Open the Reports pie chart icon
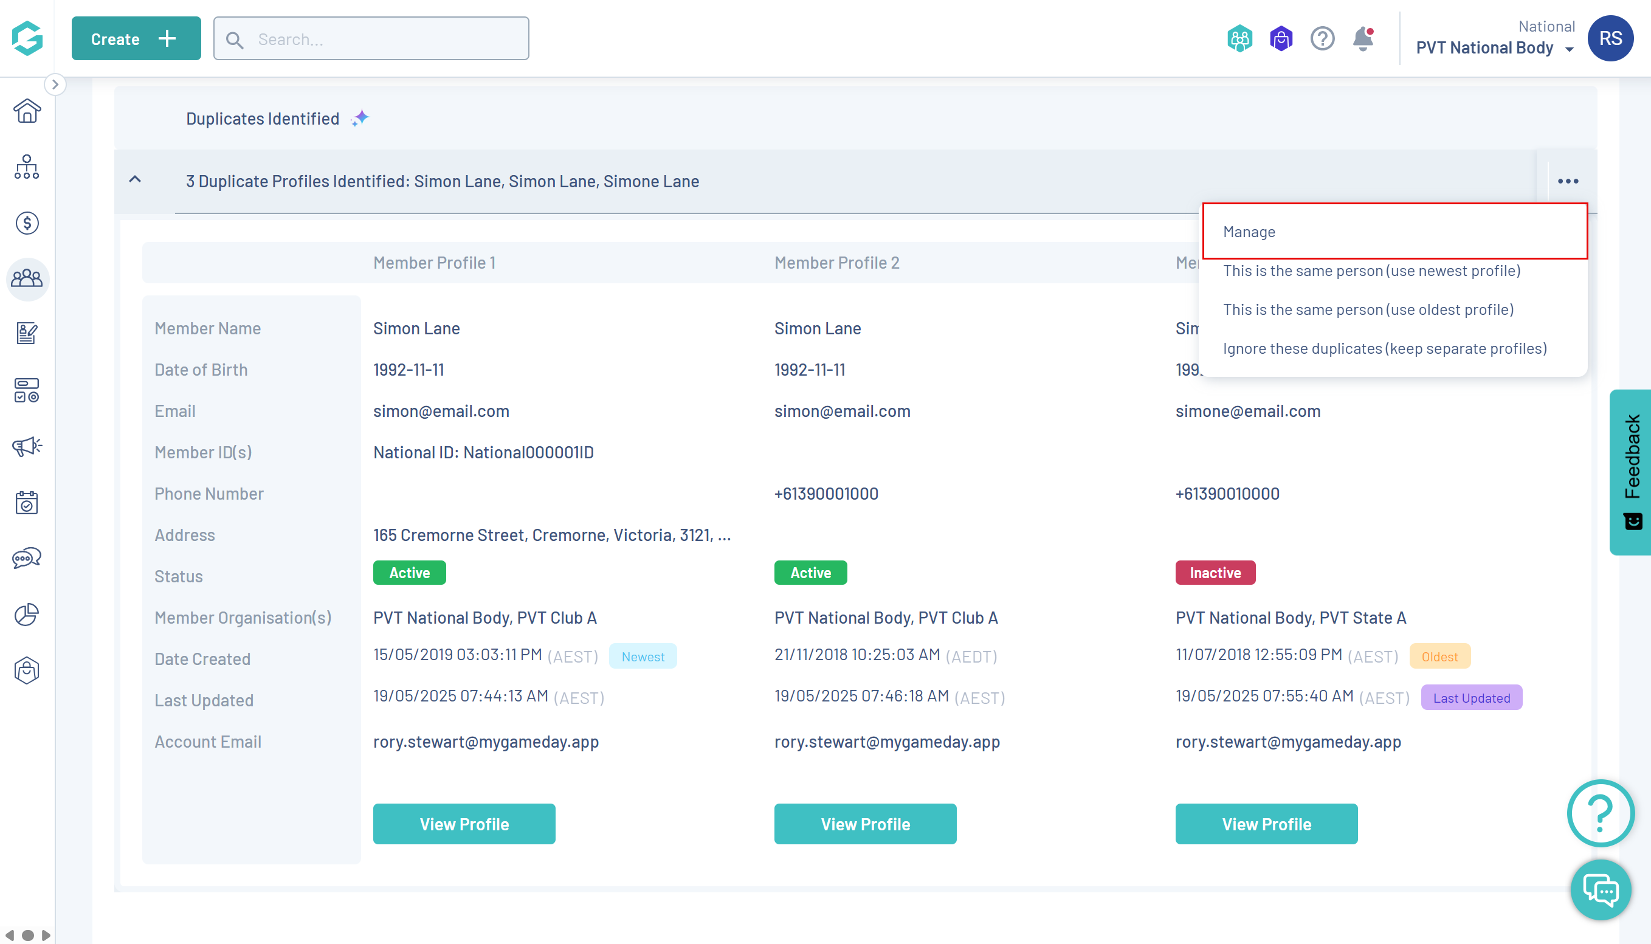Image resolution: width=1651 pixels, height=944 pixels. (x=27, y=614)
